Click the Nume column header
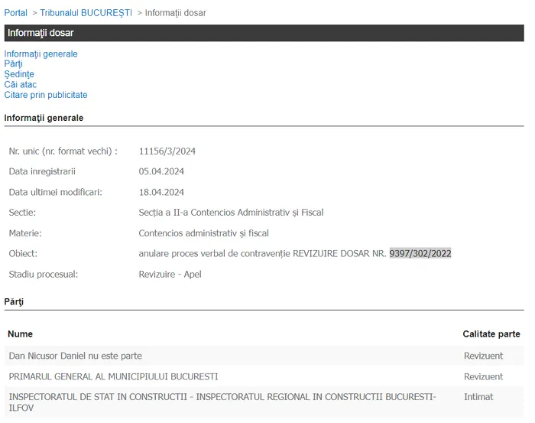Viewport: 535px width, 423px height. point(21,334)
